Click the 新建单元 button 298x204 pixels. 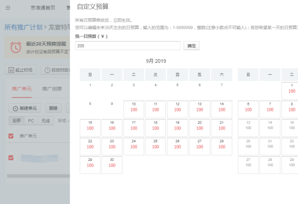pos(25,108)
